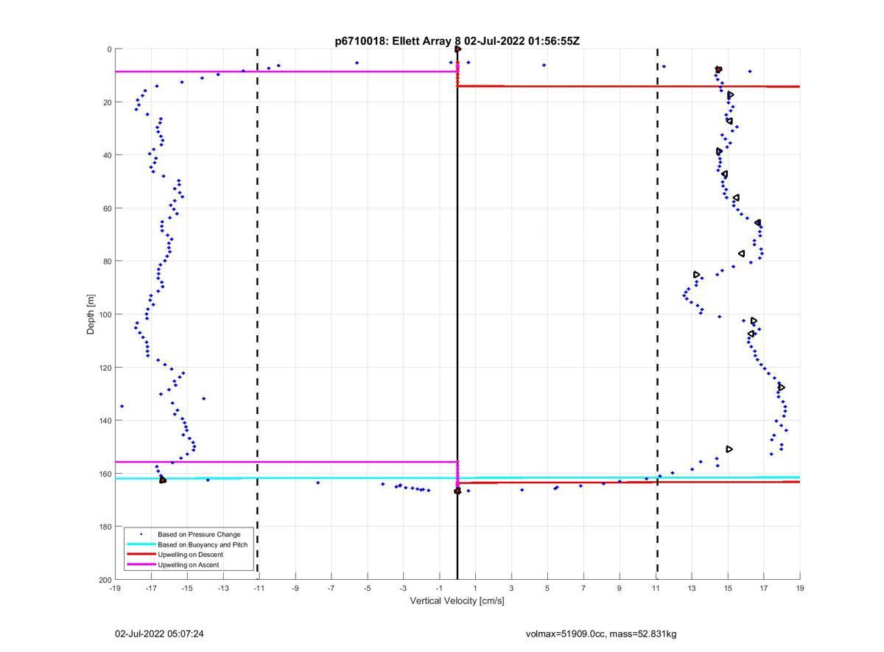Select the 'Based on Buoyancy and Pitch' legend entry
This screenshot has width=884, height=652.
coord(203,544)
